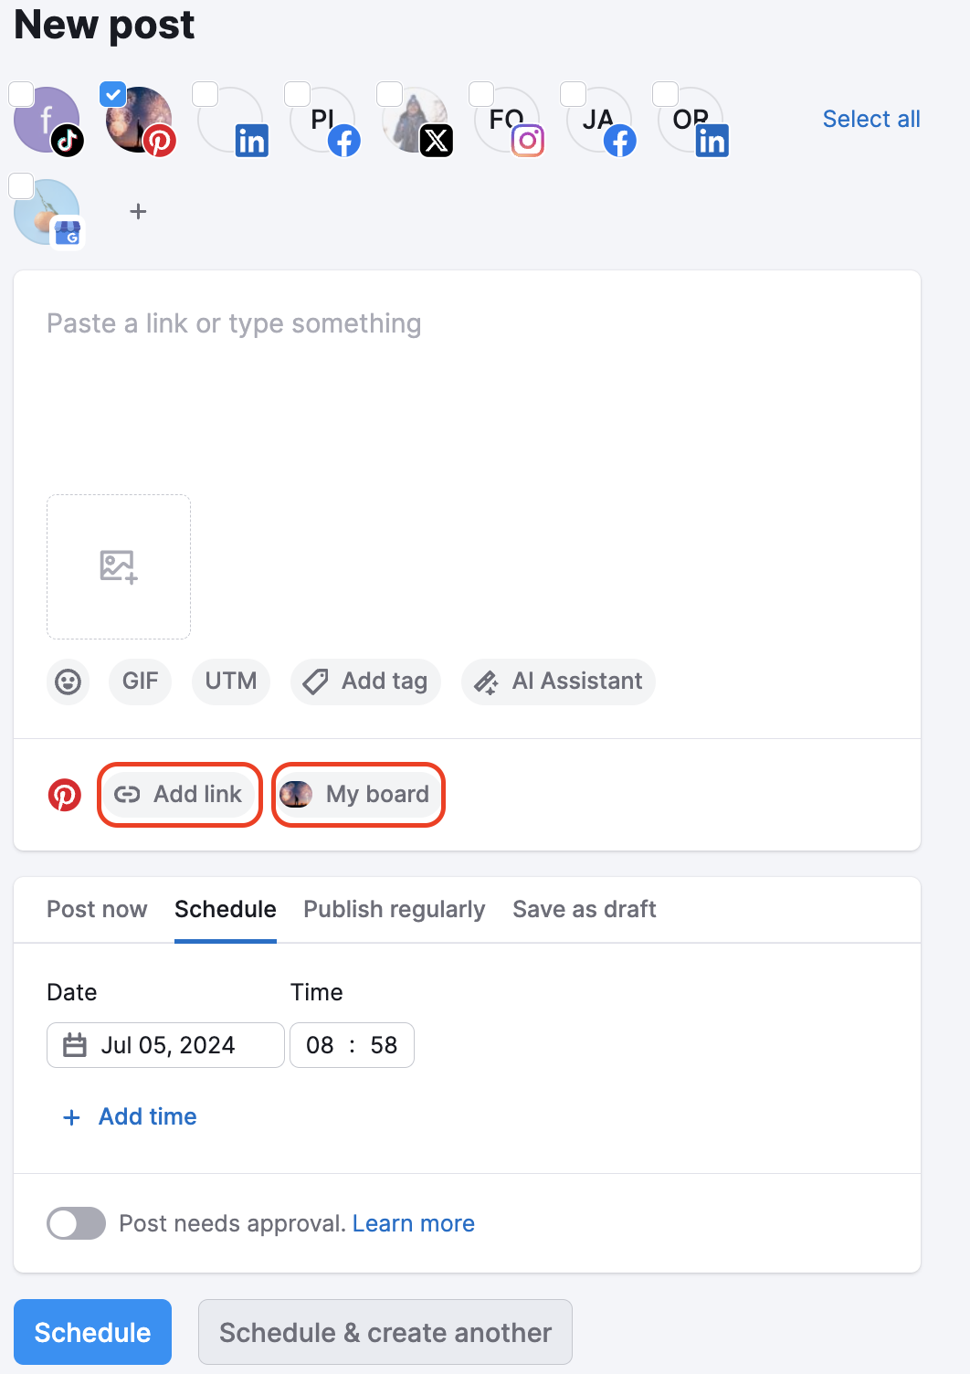The image size is (970, 1374).
Task: Click the minutes field showing 58
Action: (x=384, y=1045)
